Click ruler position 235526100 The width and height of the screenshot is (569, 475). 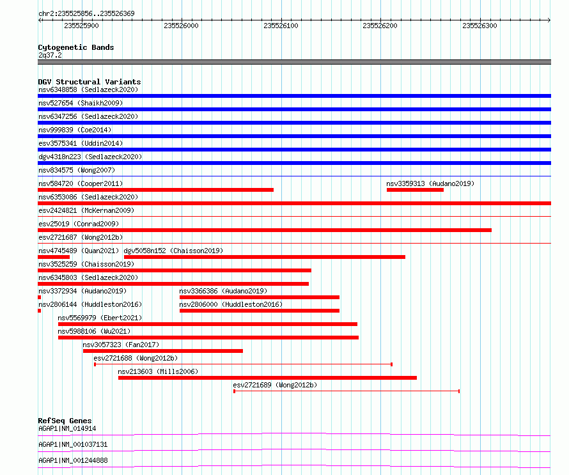pyautogui.click(x=281, y=26)
